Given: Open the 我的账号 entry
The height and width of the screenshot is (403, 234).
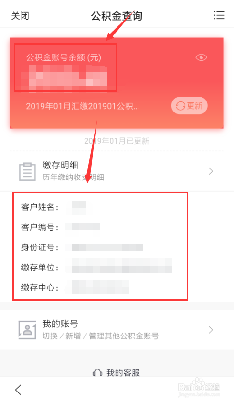Looking at the screenshot, I should (117, 330).
